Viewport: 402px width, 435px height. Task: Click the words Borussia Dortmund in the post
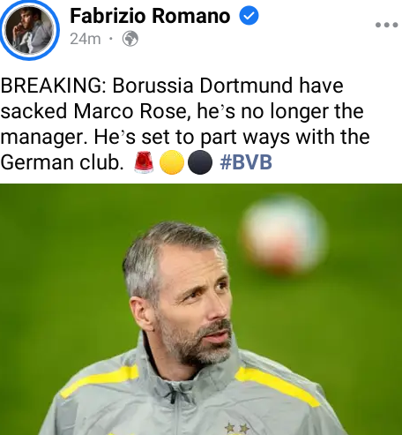point(203,86)
